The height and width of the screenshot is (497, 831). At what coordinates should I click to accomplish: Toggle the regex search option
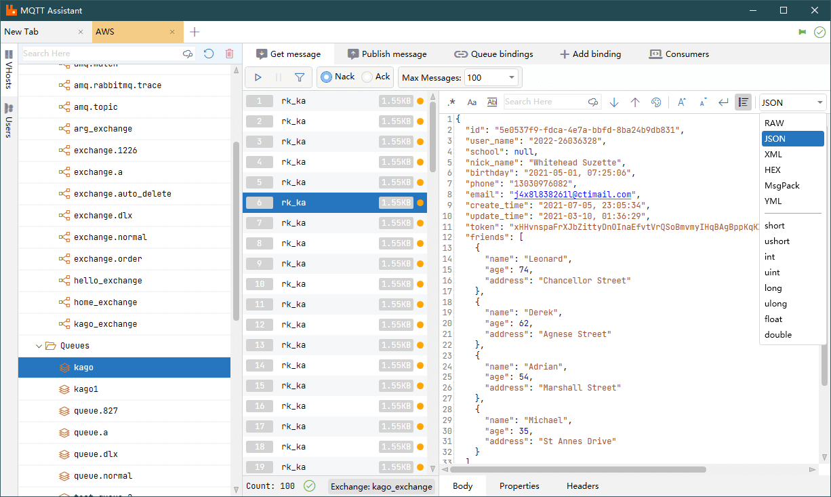(x=451, y=102)
